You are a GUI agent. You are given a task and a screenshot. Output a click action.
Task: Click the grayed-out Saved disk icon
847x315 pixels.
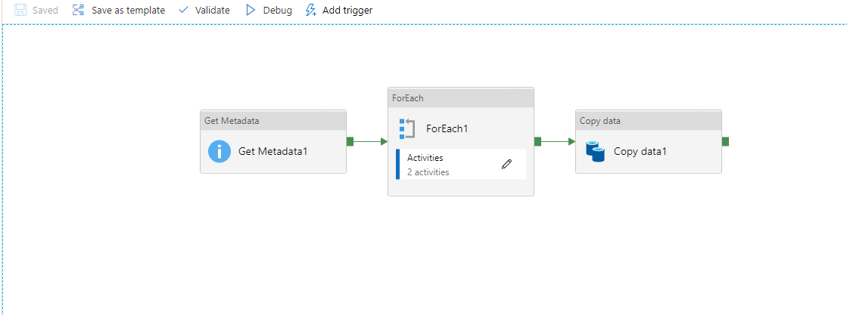[x=20, y=11]
